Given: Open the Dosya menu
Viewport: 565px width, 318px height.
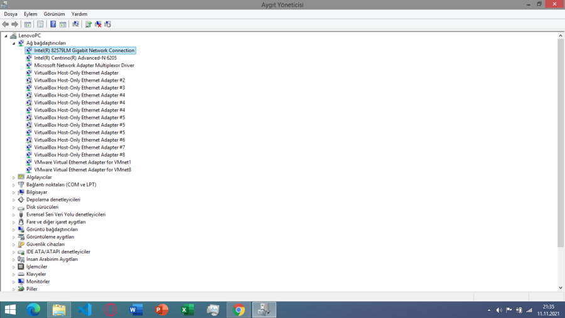Looking at the screenshot, I should point(11,14).
